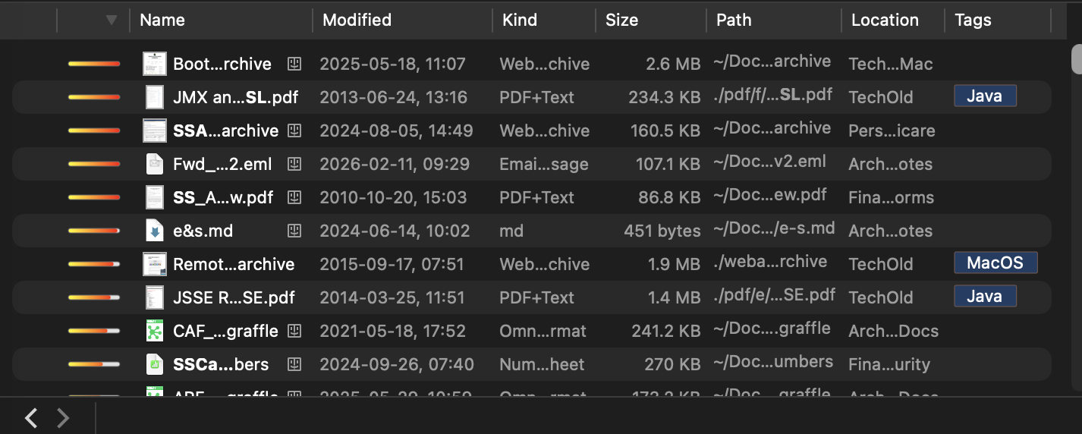Viewport: 1082px width, 434px height.
Task: Click the PDF thumbnail for JMX an…SL.pdf
Action: point(155,97)
